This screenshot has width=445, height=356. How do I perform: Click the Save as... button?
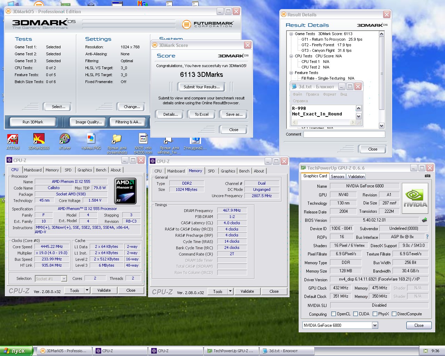coord(234,114)
